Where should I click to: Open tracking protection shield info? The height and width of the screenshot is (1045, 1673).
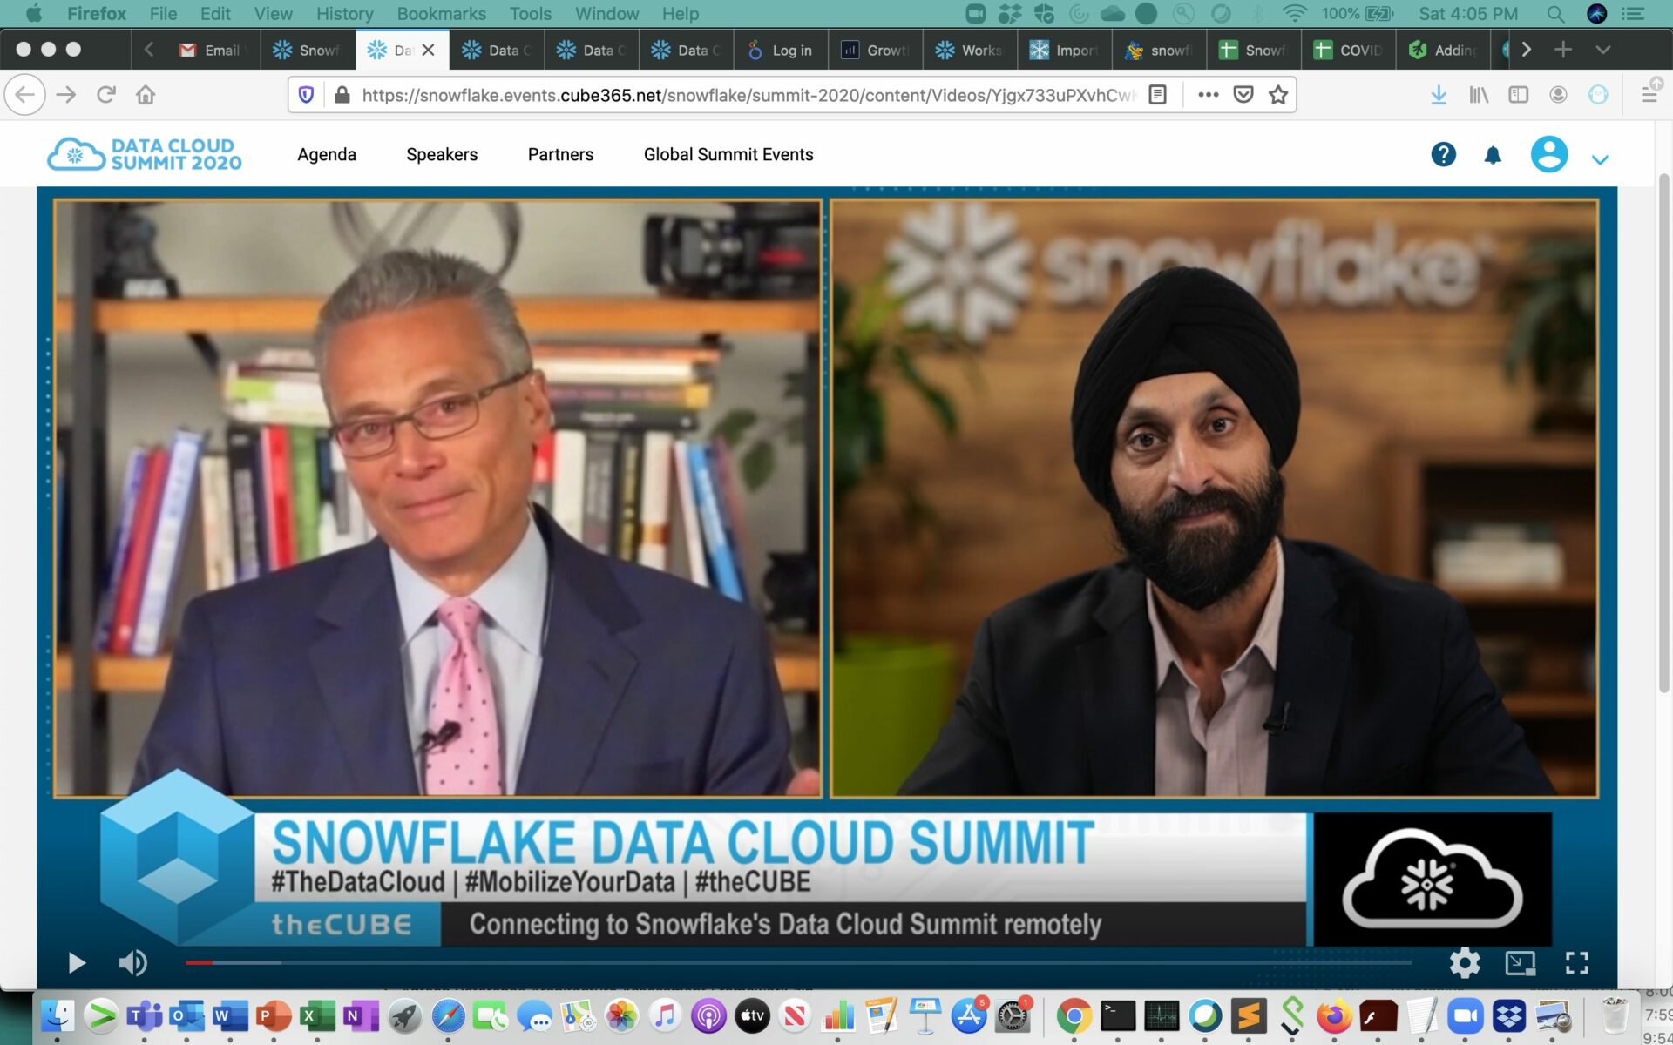306,95
